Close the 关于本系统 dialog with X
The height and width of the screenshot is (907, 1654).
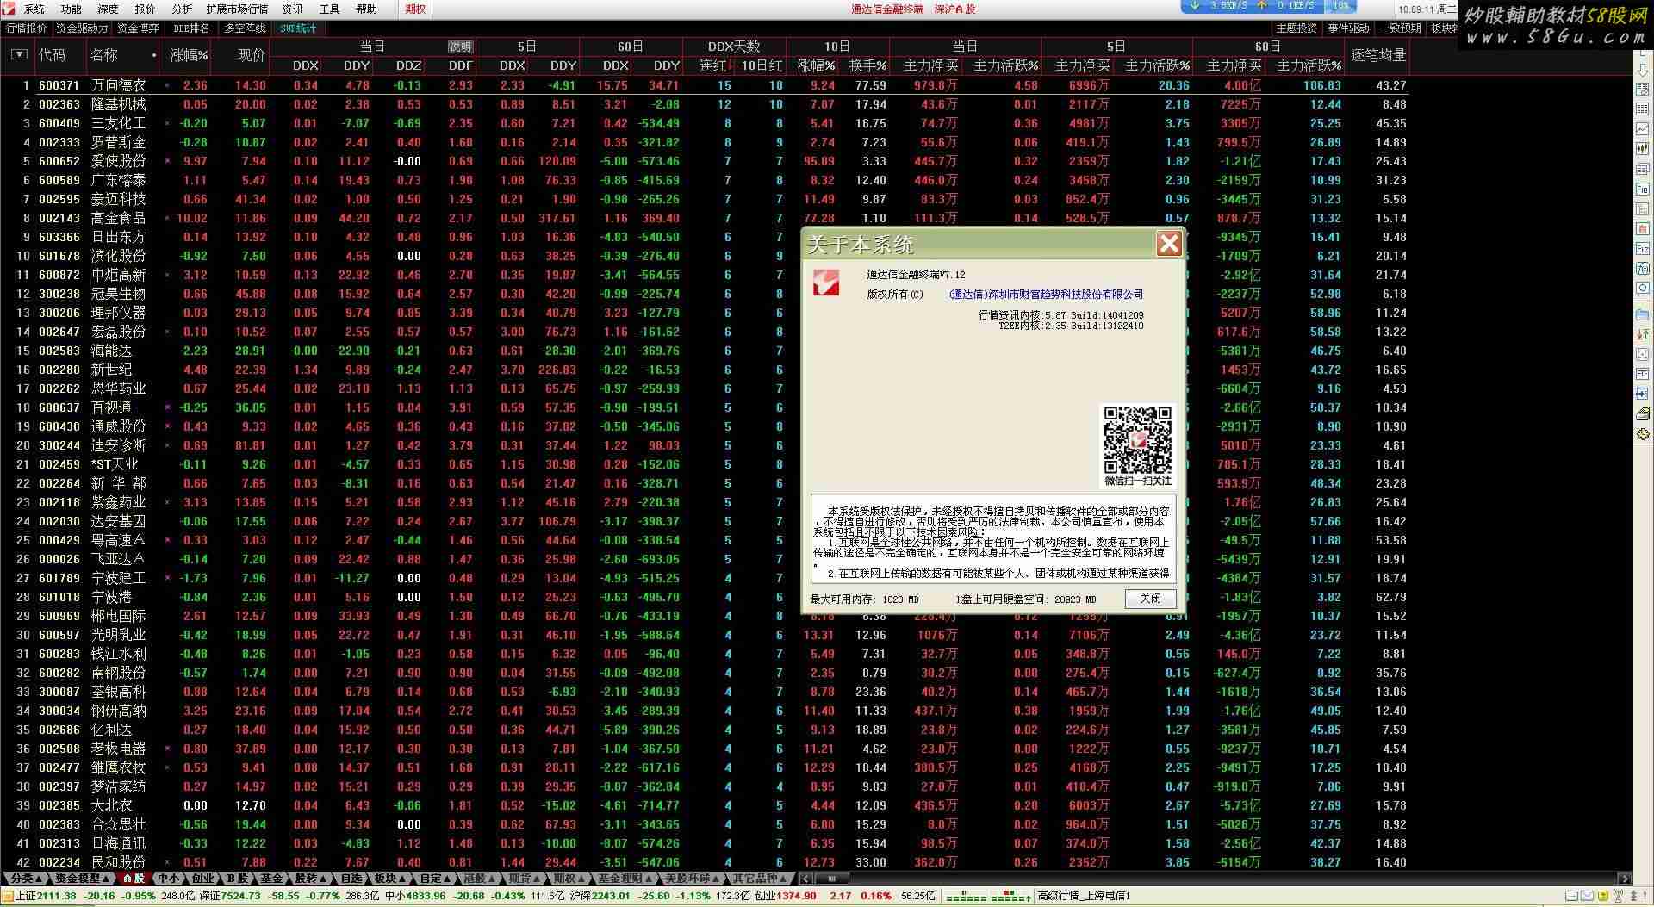pyautogui.click(x=1169, y=245)
